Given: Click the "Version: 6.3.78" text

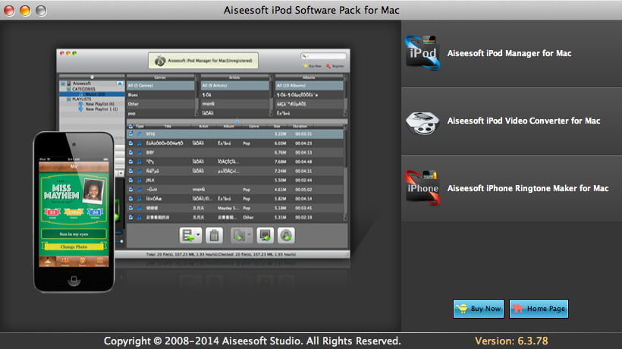Looking at the screenshot, I should [511, 341].
